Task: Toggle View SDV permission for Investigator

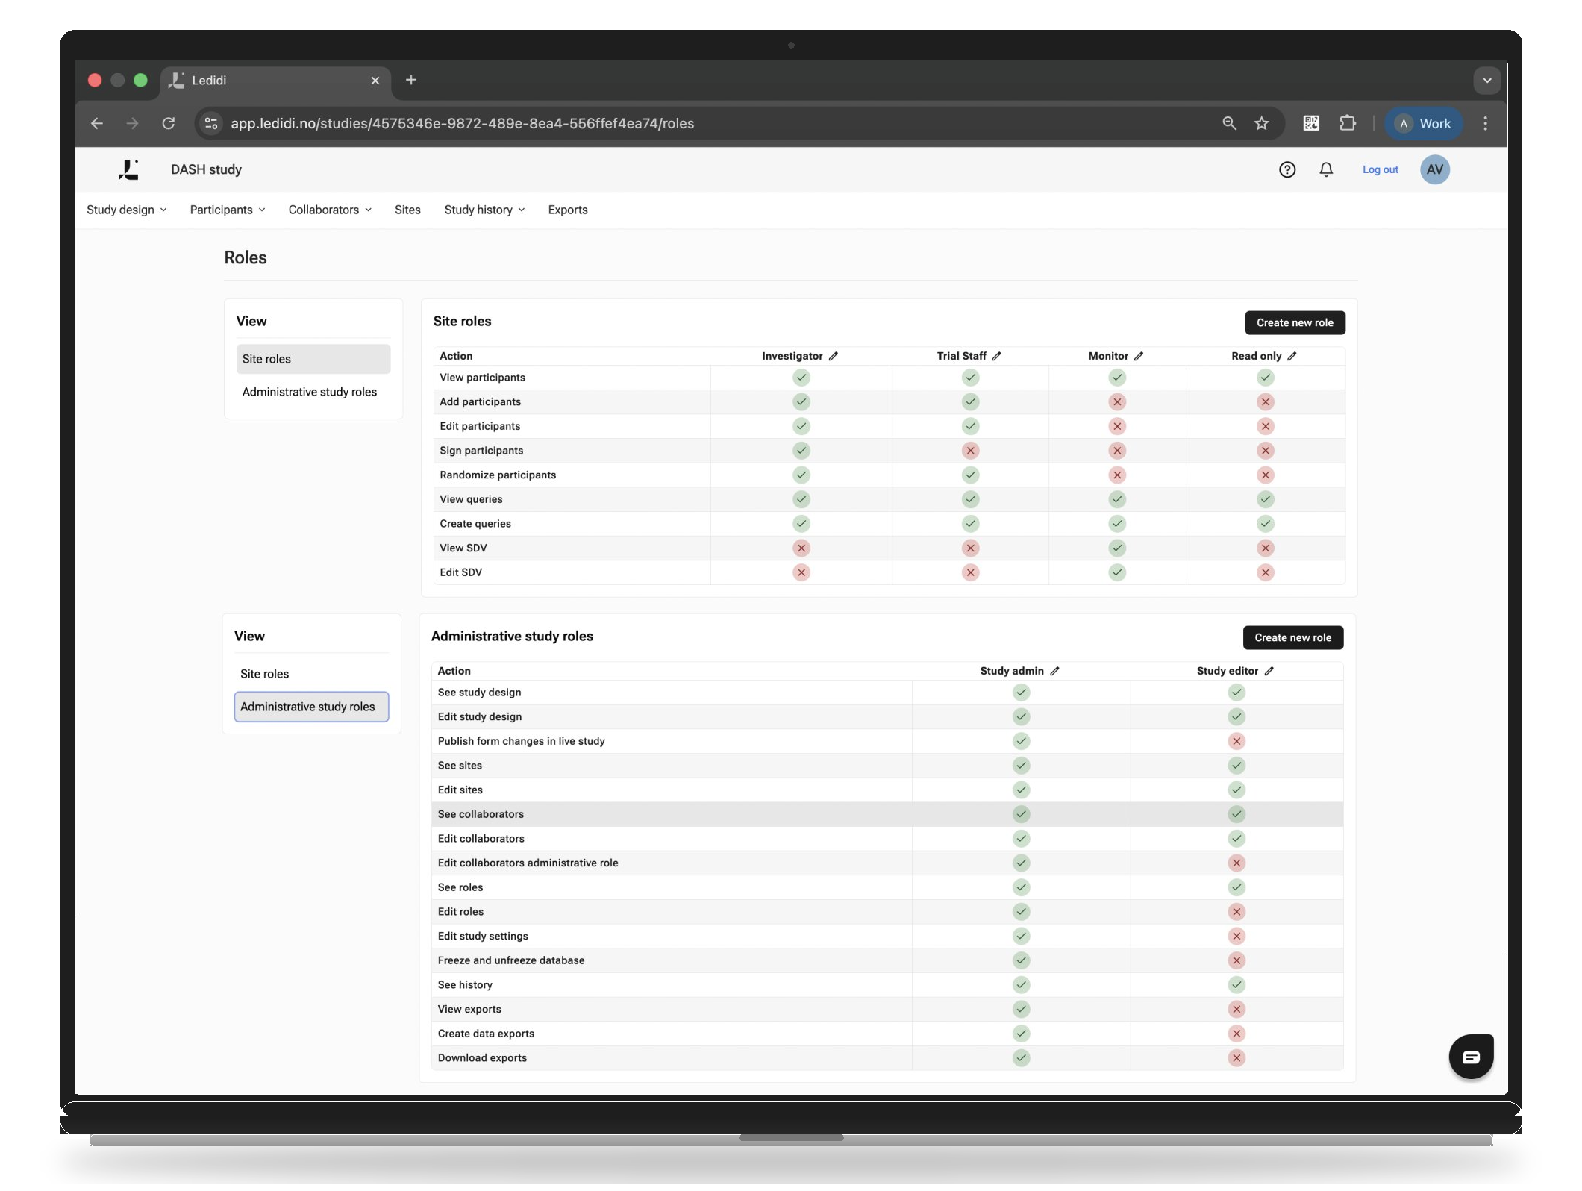Action: coord(801,548)
